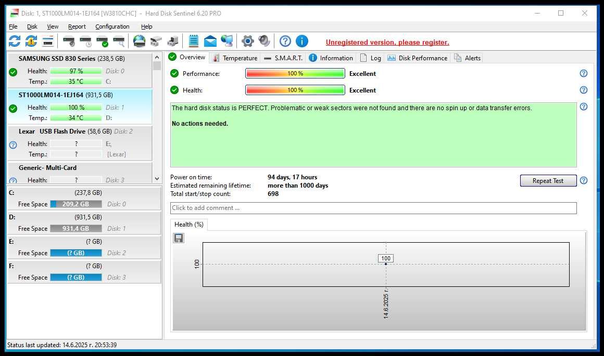Switch to the Temperature tab
The height and width of the screenshot is (356, 604).
(235, 58)
